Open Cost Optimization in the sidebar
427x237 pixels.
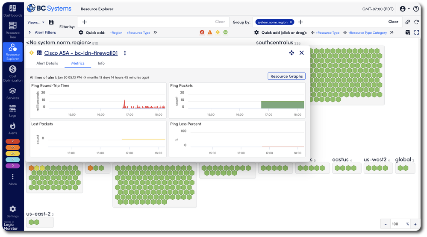click(x=12, y=73)
